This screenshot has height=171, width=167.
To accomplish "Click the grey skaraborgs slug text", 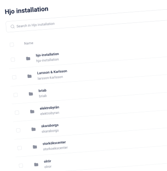I will coord(50,131).
